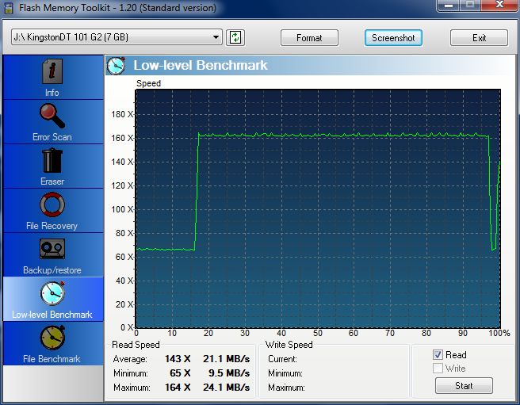
Task: Open Error Scan magnifier icon
Action: point(52,116)
